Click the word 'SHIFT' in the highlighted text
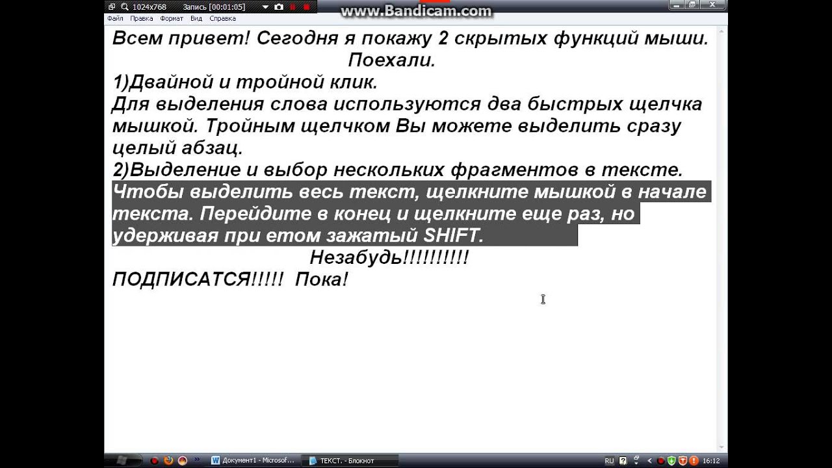Screen dimensions: 832x468 450,235
